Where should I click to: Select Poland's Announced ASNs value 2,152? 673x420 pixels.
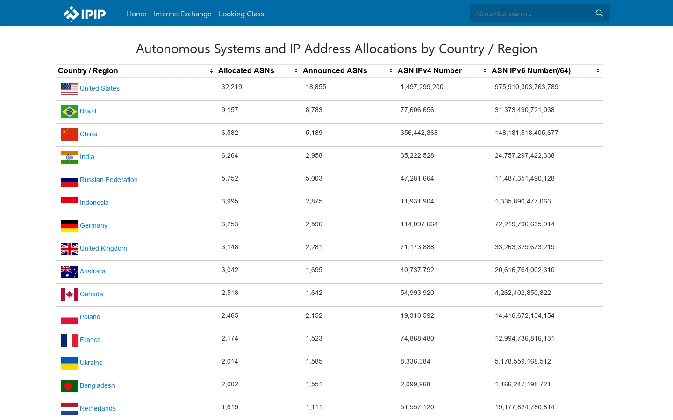314,315
